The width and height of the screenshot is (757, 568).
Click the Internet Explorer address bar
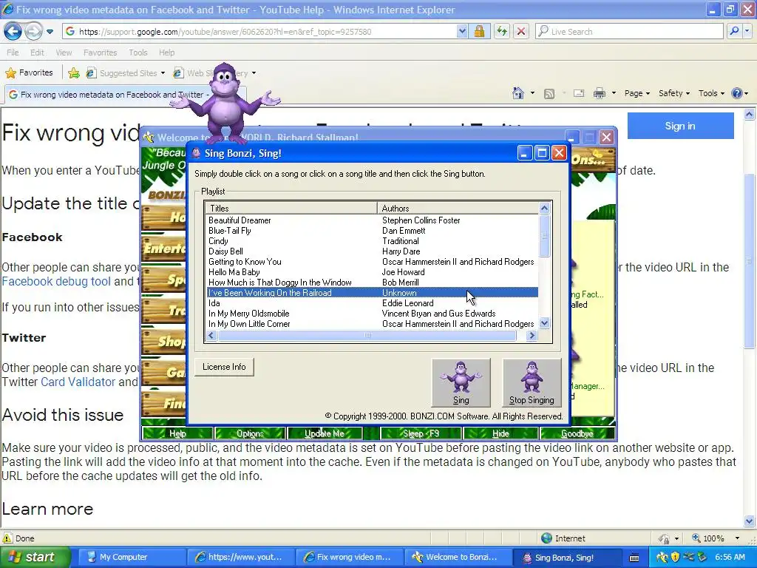click(261, 32)
